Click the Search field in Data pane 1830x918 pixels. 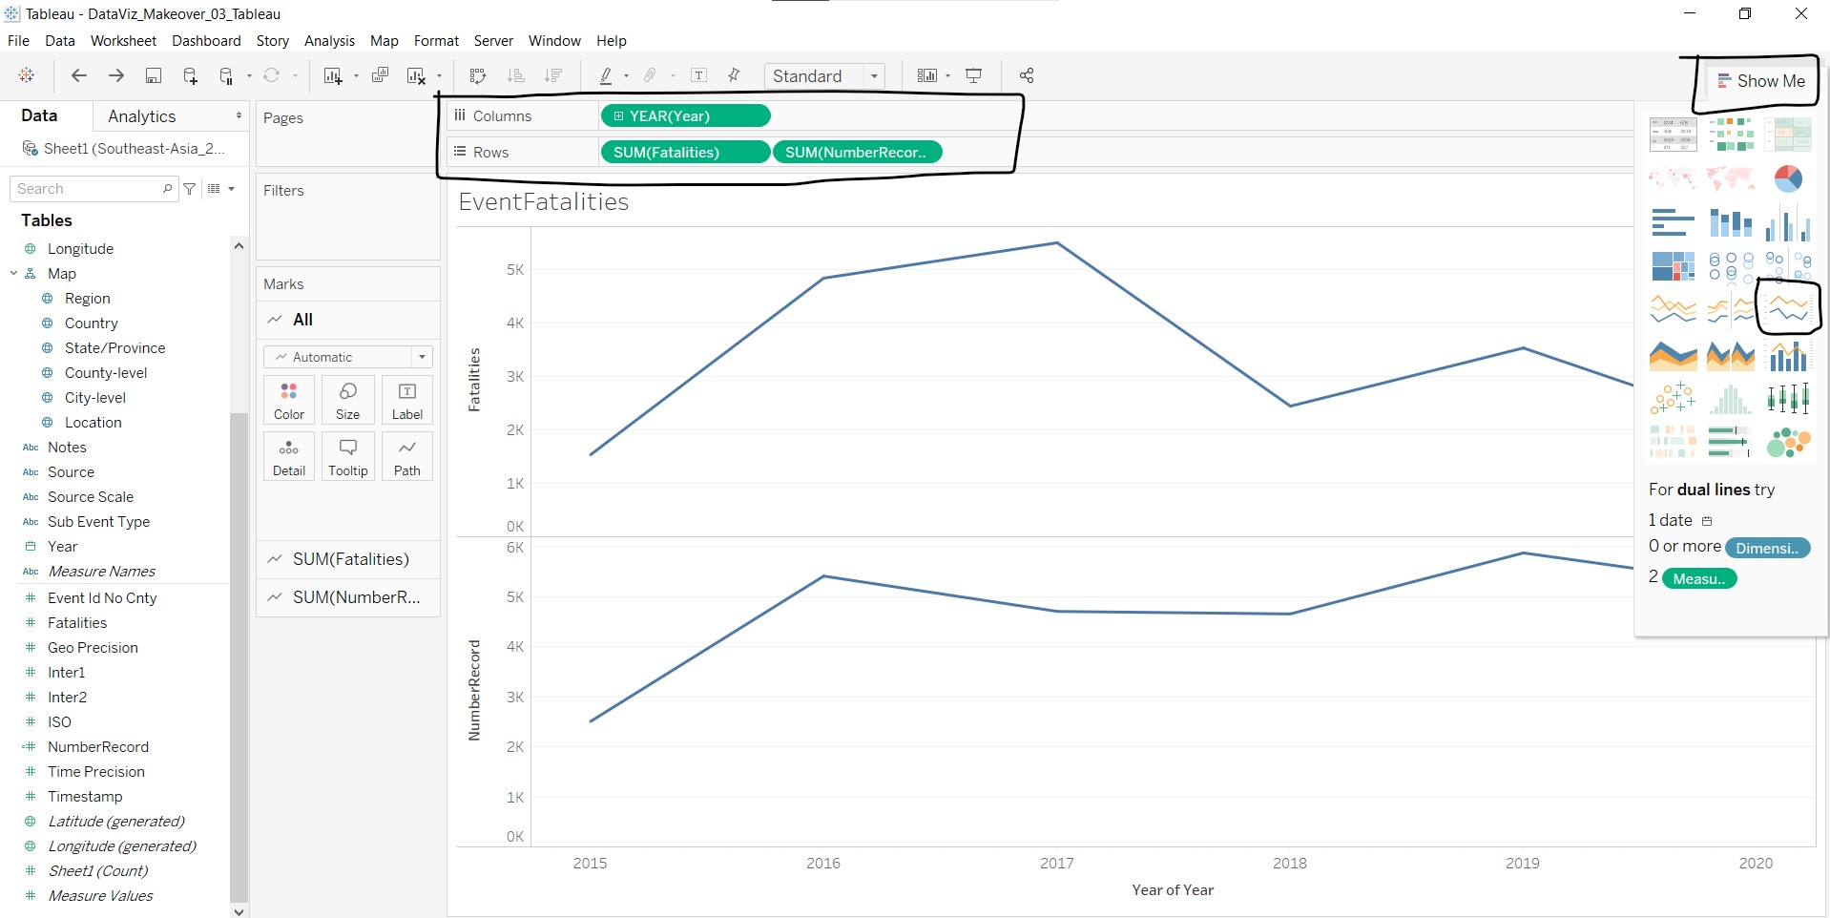click(88, 189)
